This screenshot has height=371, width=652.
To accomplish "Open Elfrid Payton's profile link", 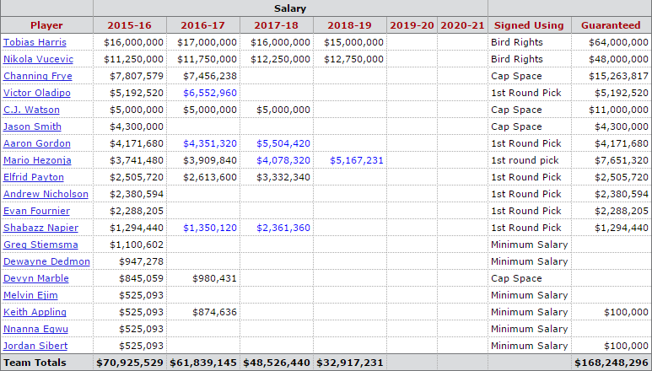I will (34, 177).
